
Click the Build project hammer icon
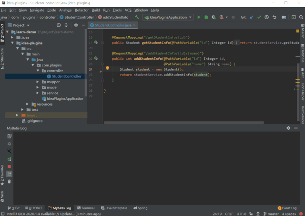pyautogui.click(x=137, y=17)
